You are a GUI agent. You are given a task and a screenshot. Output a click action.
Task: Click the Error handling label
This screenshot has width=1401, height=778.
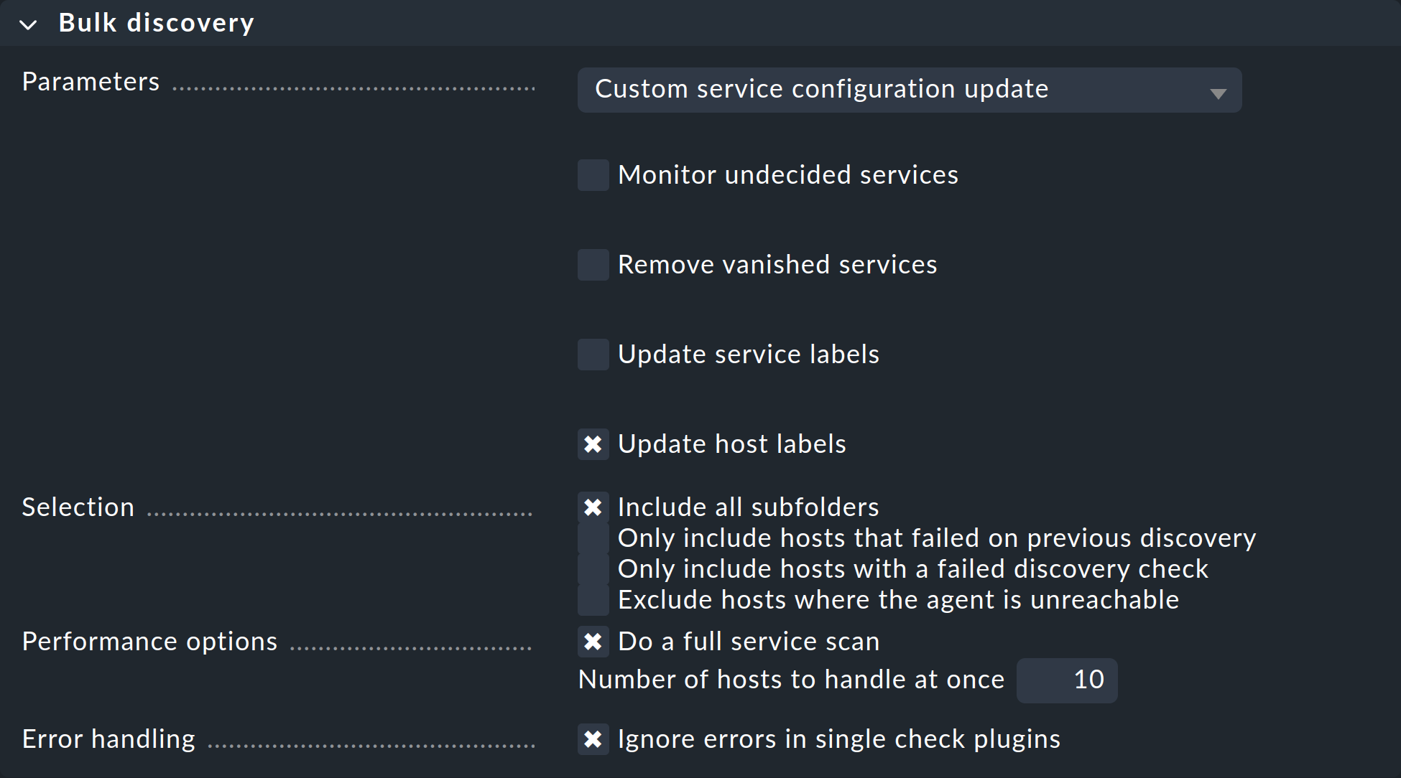point(108,739)
